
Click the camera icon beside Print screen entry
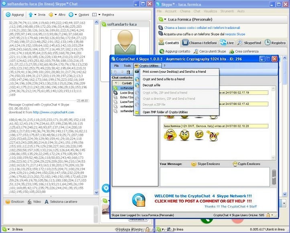pos(137,72)
